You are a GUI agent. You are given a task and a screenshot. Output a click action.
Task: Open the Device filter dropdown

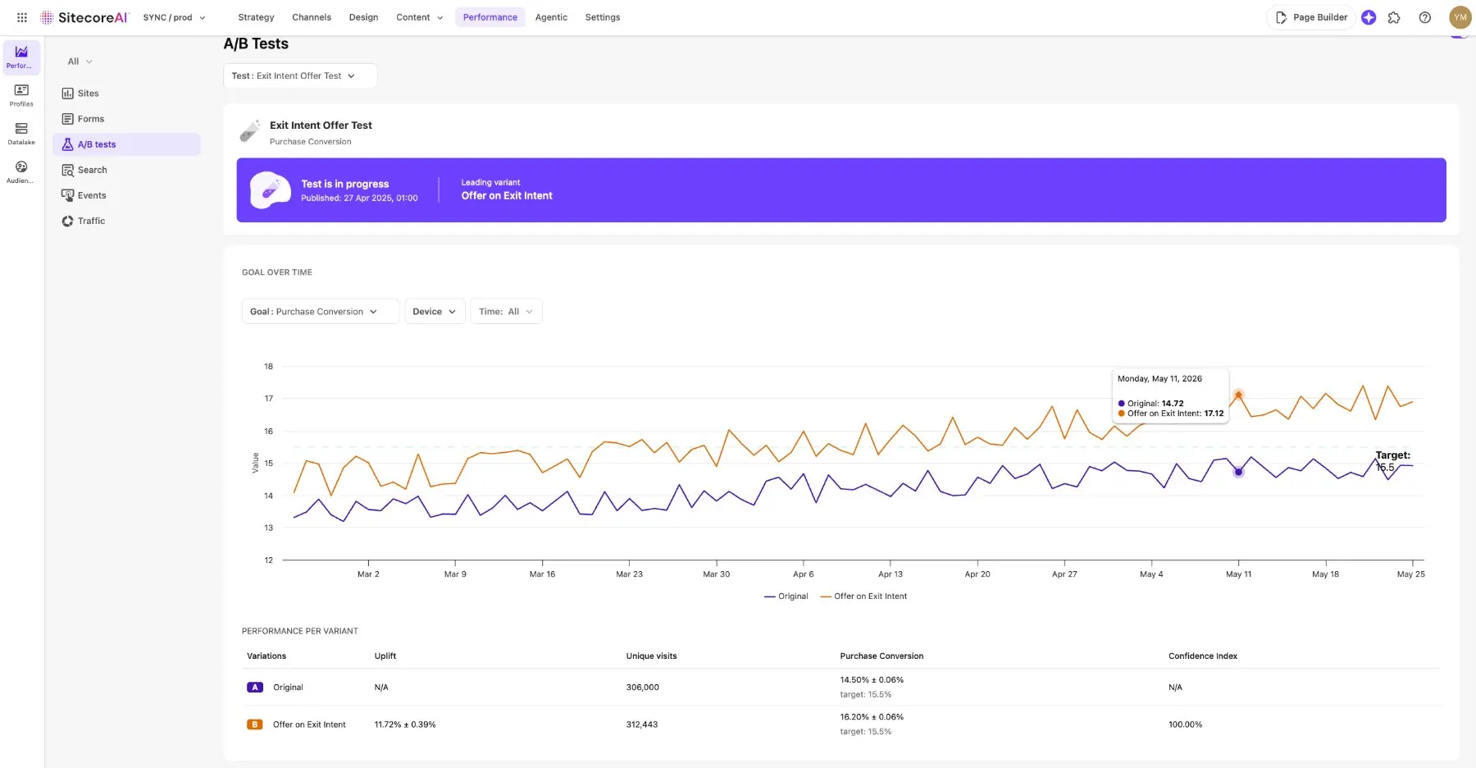[x=435, y=312]
